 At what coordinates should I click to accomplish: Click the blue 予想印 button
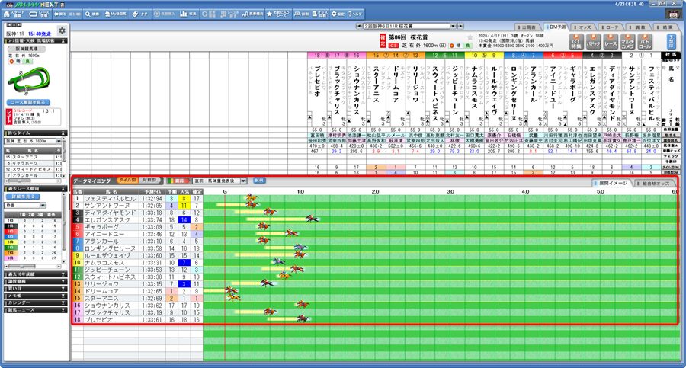click(671, 42)
